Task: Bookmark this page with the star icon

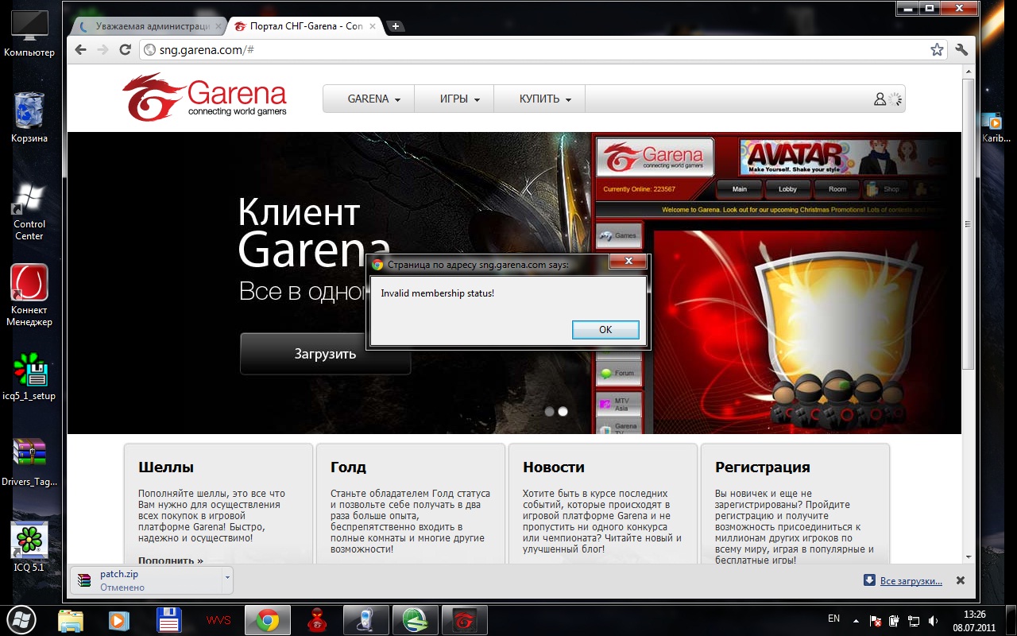Action: 937,49
